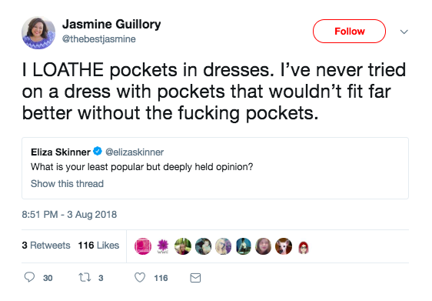The height and width of the screenshot is (301, 432).
Task: Open Jasmine Guillory's profile picture
Action: coord(38,32)
